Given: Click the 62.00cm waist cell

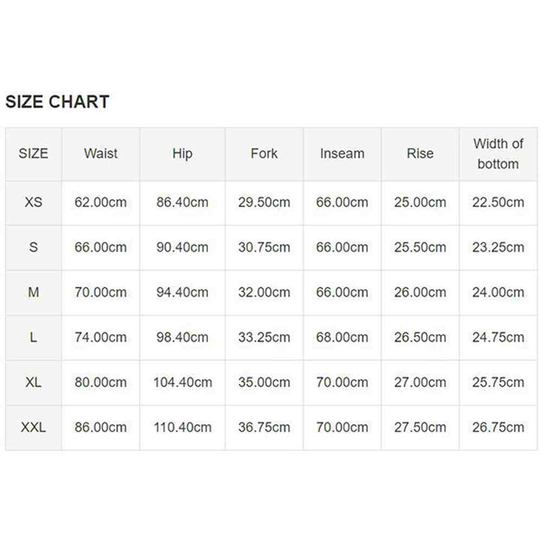Looking at the screenshot, I should click(101, 202).
